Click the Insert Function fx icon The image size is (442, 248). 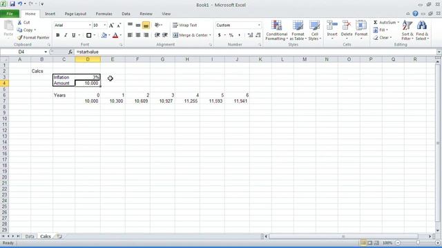tap(70, 52)
